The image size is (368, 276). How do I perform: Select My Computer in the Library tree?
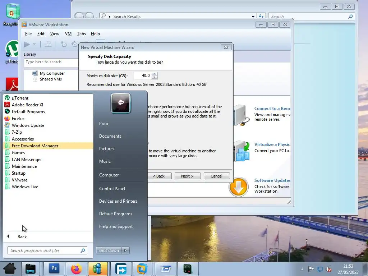click(52, 73)
